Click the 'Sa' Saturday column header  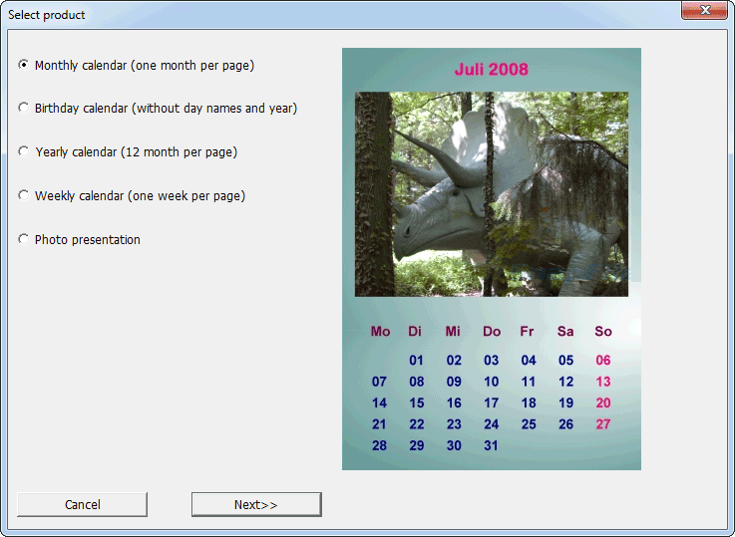click(x=565, y=331)
